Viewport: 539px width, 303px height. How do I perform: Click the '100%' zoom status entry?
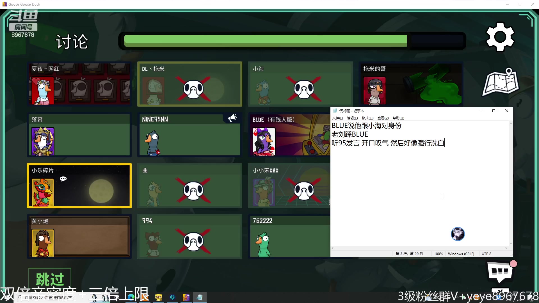click(x=438, y=254)
